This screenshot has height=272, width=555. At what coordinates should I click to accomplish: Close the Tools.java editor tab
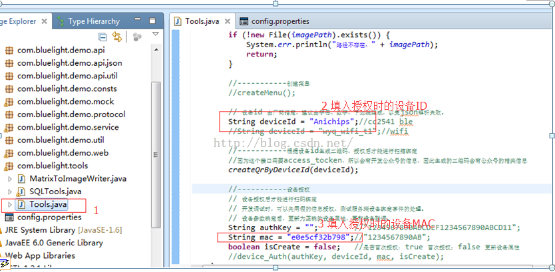(228, 21)
